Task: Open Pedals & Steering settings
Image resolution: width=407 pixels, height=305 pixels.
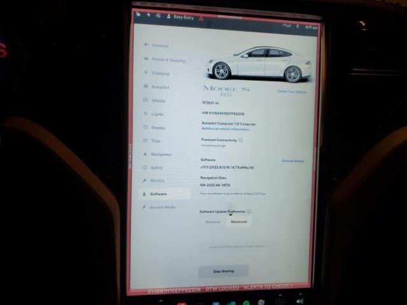Action: (x=165, y=60)
